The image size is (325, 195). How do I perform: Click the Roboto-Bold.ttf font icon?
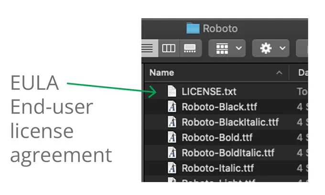pos(172,137)
